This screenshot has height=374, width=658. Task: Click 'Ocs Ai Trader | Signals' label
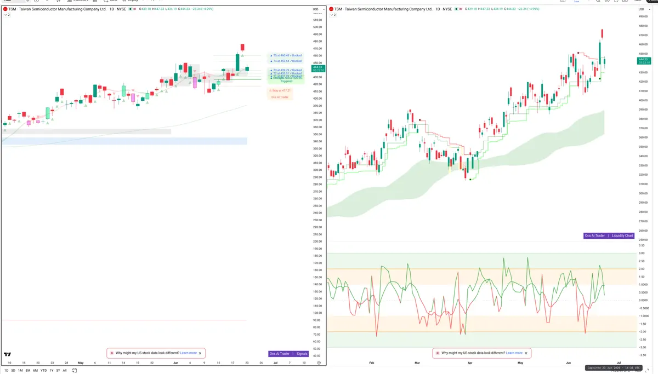pos(288,354)
